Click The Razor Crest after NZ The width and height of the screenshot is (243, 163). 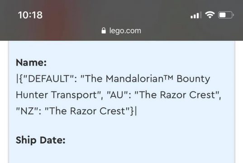tap(87, 111)
